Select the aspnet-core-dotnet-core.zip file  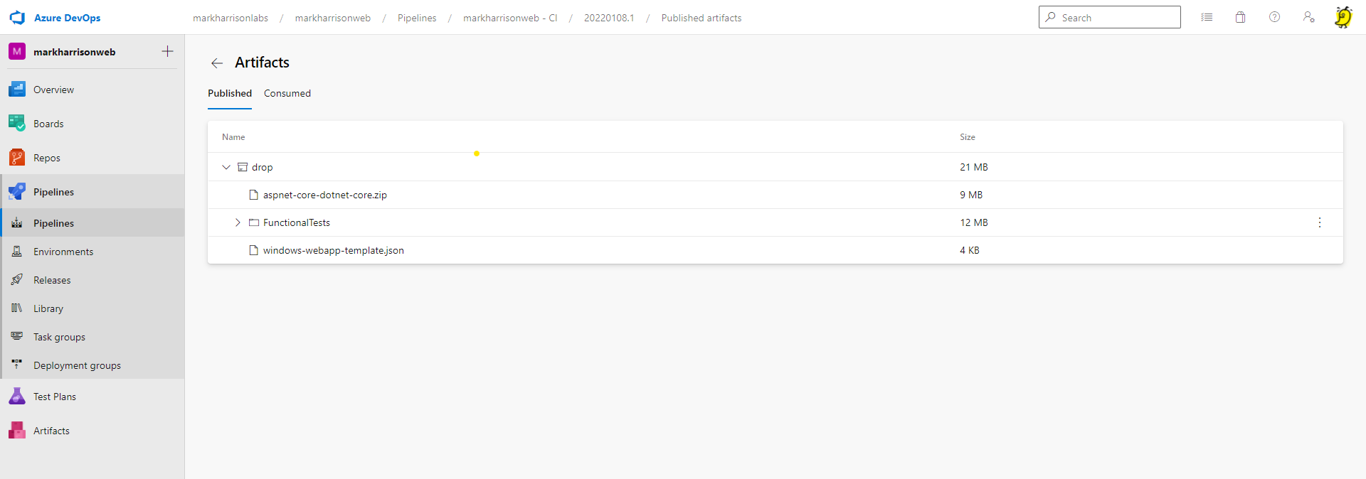pyautogui.click(x=324, y=195)
